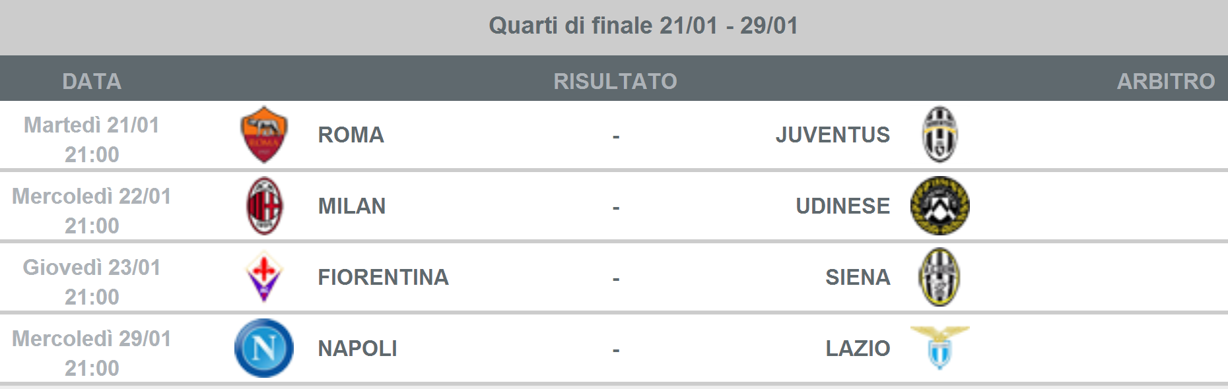This screenshot has width=1228, height=389.
Task: Open the ROMA team name link
Action: click(x=351, y=135)
